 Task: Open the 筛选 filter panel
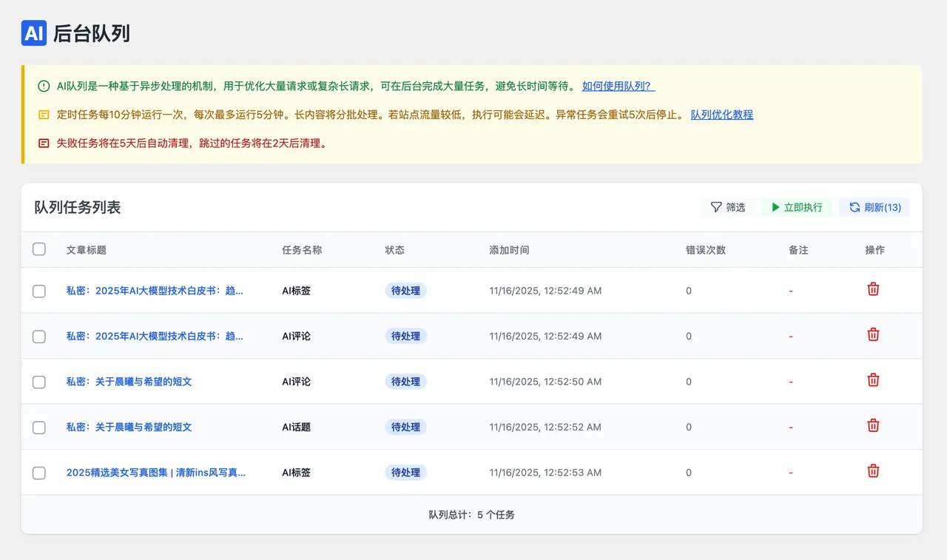727,207
